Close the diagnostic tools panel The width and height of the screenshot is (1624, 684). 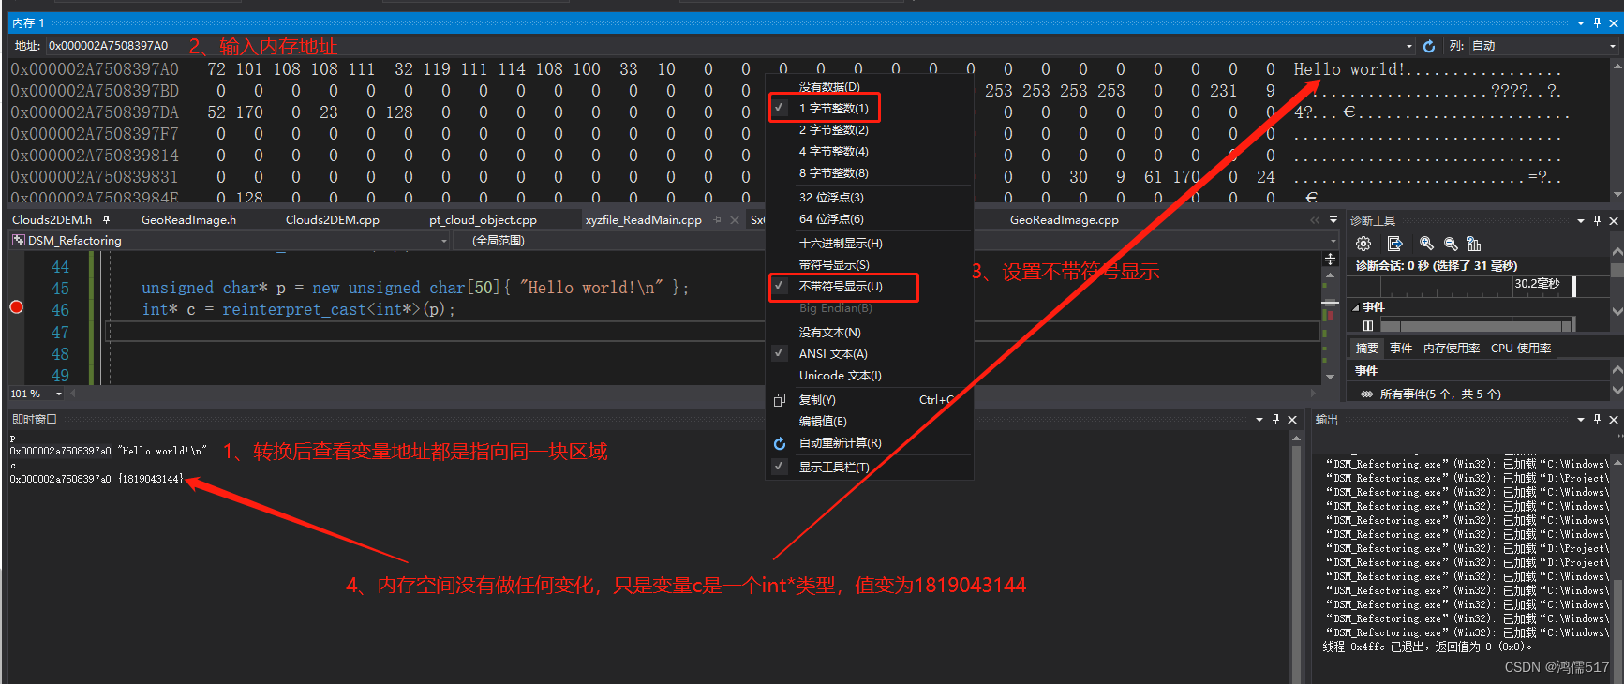[1613, 220]
